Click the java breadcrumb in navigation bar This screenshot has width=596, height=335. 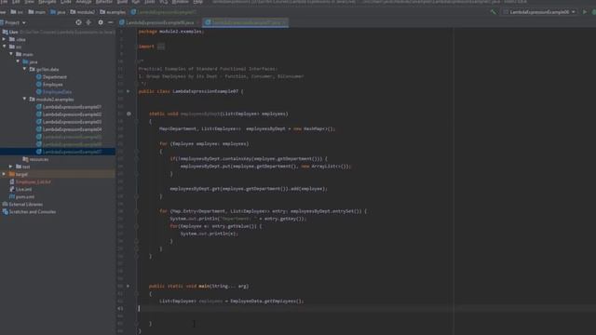(58, 12)
